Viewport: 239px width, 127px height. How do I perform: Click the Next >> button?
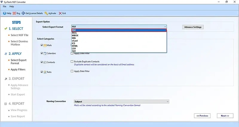pos(225,116)
